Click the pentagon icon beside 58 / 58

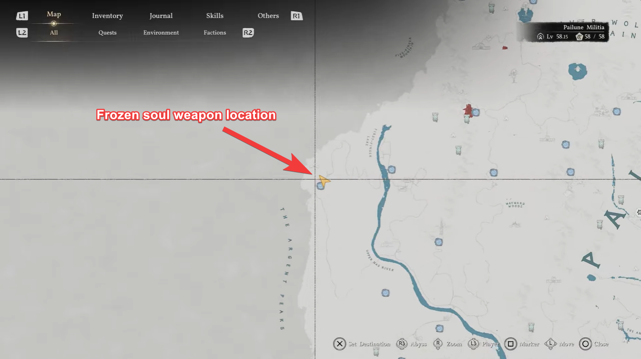click(x=579, y=37)
